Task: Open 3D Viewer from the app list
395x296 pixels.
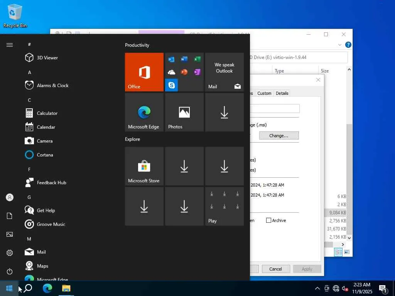Action: click(x=42, y=58)
